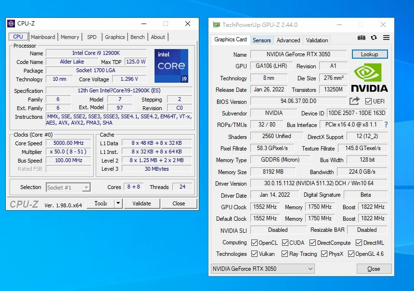
Task: Click the Pixel Fillrate value 58.3 GPixel/s
Action: [272, 148]
